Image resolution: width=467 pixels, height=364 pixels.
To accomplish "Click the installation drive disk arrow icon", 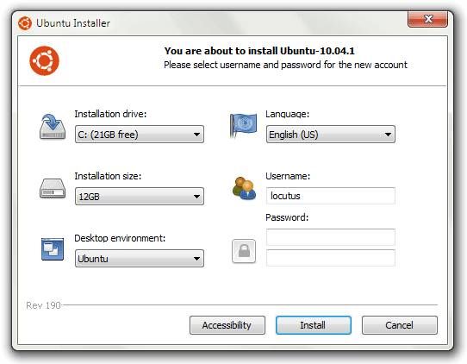I will pos(53,127).
